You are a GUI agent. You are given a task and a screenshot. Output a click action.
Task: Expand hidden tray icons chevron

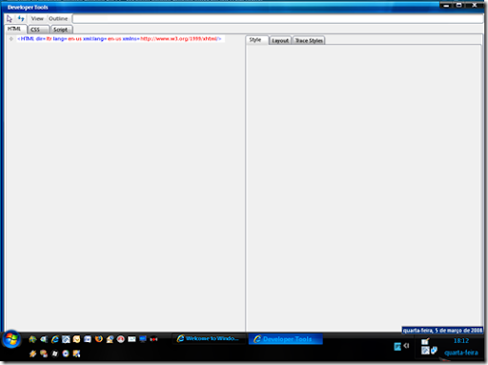[x=406, y=346]
